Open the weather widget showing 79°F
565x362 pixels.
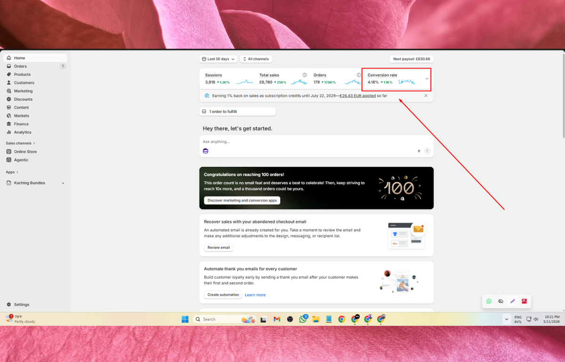pyautogui.click(x=20, y=319)
